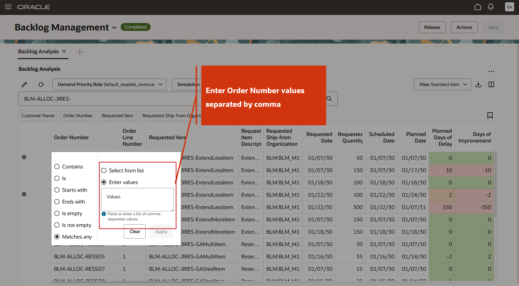Screen dimensions: 519x286
Task: Click the search magnifier icon
Action: click(x=329, y=99)
